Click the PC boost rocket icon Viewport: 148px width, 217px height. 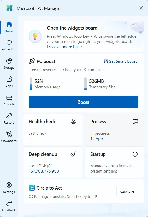pos(32,61)
